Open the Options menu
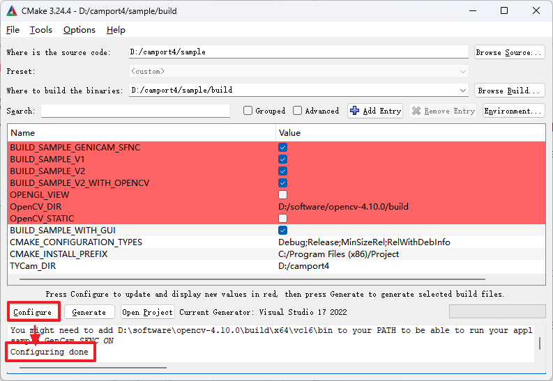Screen dimensions: 553x381 pyautogui.click(x=79, y=30)
